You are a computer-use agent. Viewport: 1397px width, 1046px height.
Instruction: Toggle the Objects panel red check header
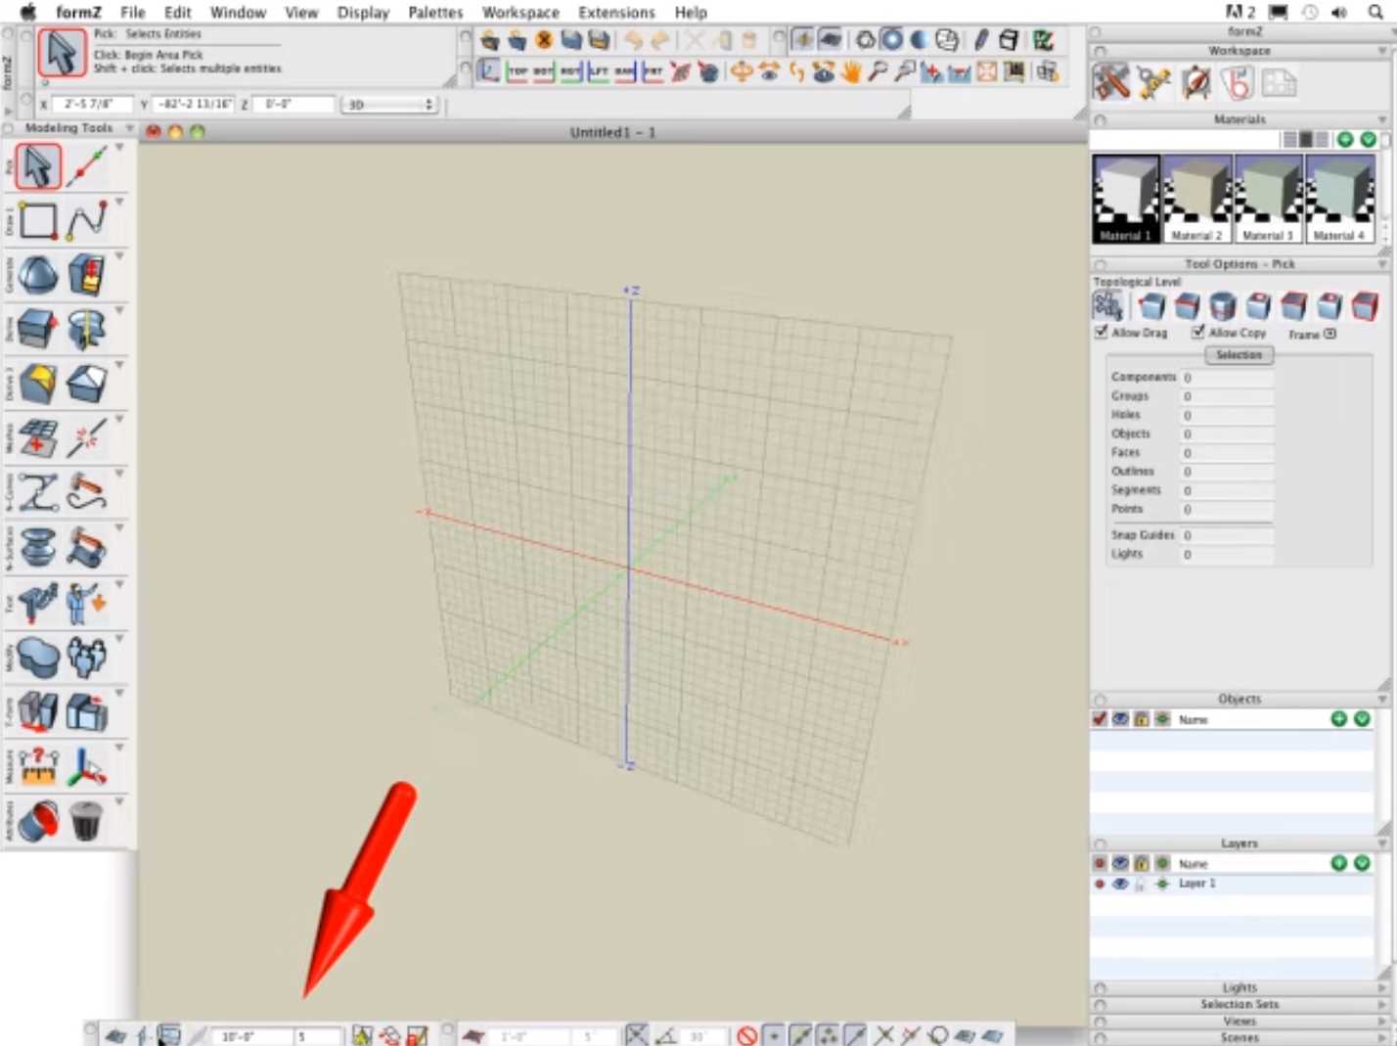[x=1100, y=719]
